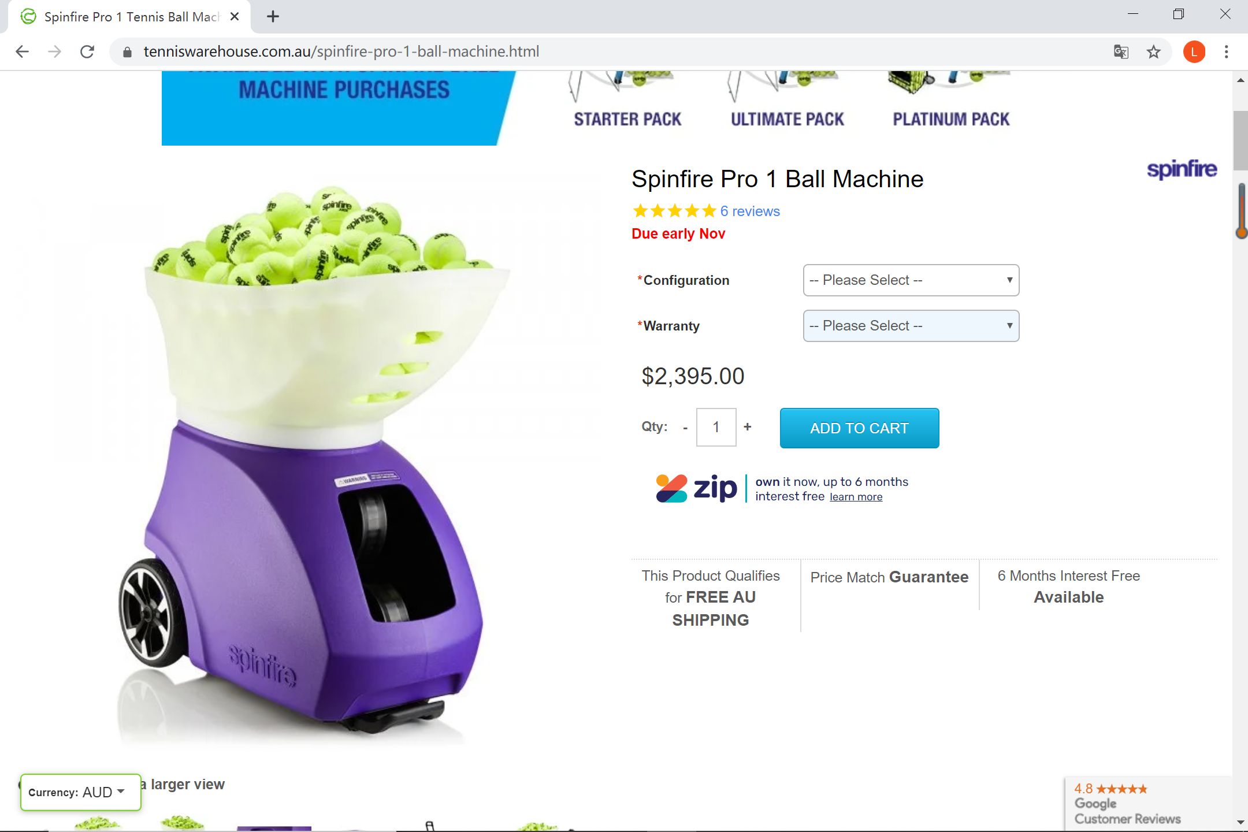The height and width of the screenshot is (832, 1248).
Task: Bookmark this page with the star icon
Action: pos(1154,52)
